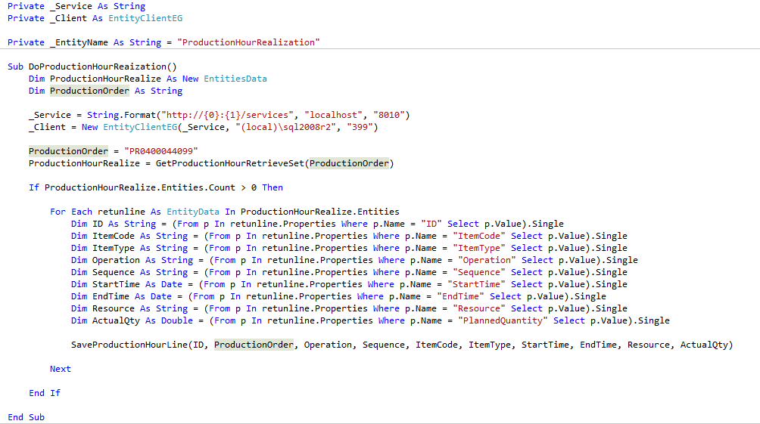Click the "(local)\sql2008r2" string
760x424 pixels.
[x=286, y=127]
